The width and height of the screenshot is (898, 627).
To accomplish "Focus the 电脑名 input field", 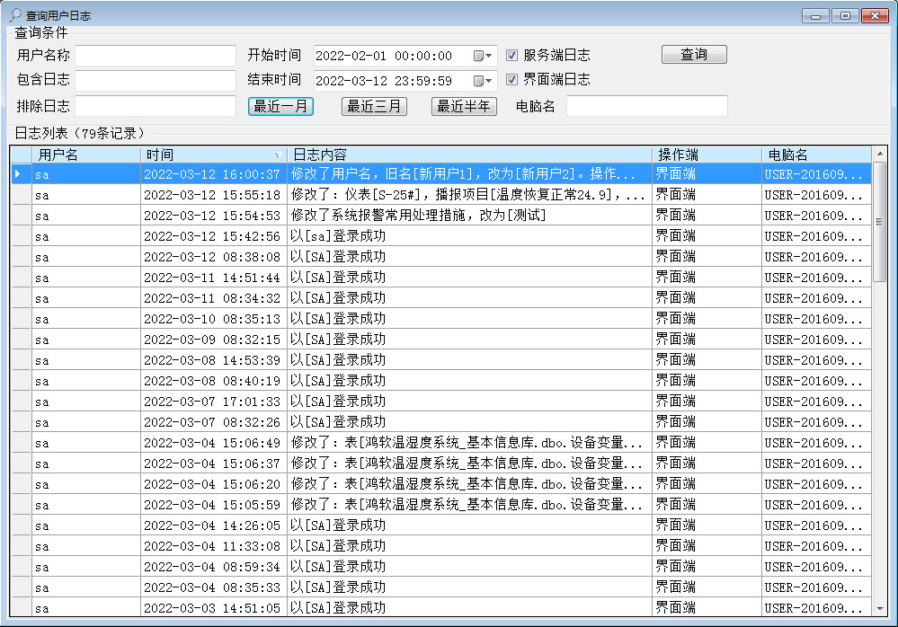I will pyautogui.click(x=647, y=106).
